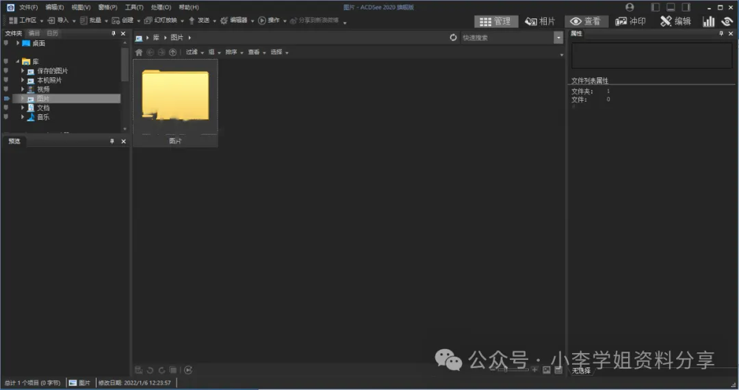Select 视频 in the folder tree
Screen dimensions: 739x390
[x=43, y=89]
